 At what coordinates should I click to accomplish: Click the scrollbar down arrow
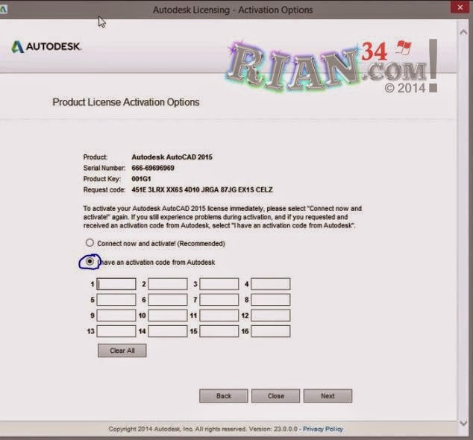click(x=463, y=423)
